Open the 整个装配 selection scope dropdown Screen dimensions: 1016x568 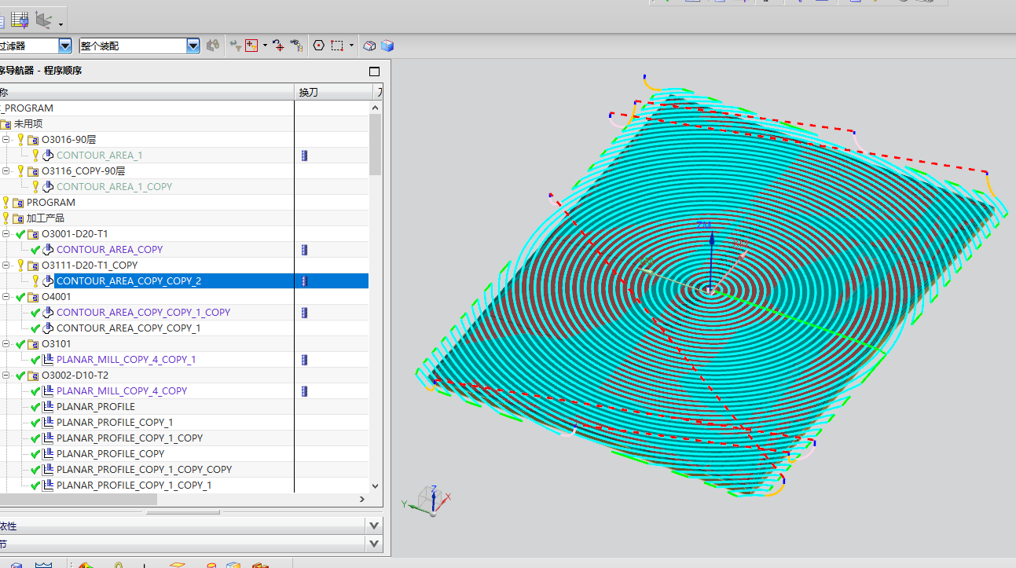coord(193,46)
